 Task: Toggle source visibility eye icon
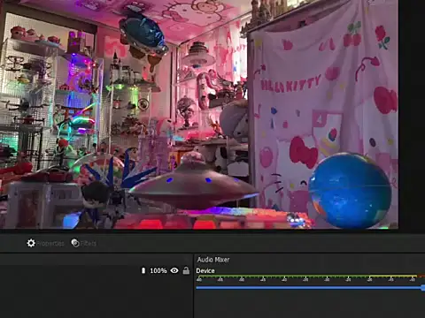pos(174,270)
